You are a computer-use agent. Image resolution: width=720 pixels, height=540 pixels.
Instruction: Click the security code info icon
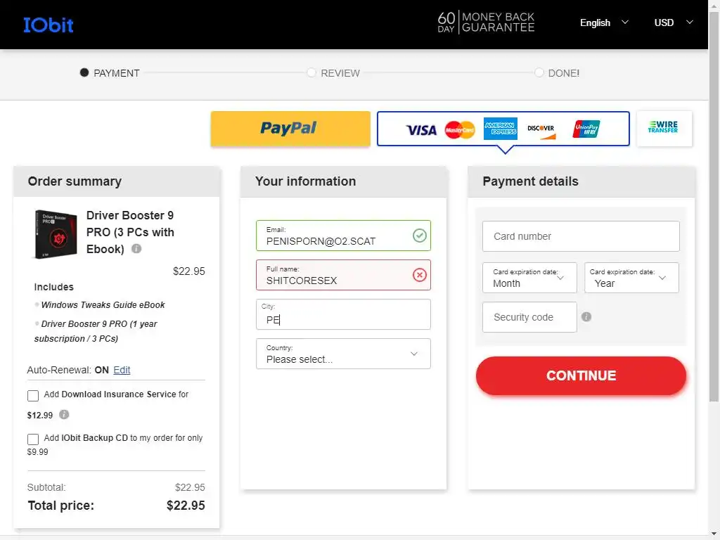pos(586,317)
